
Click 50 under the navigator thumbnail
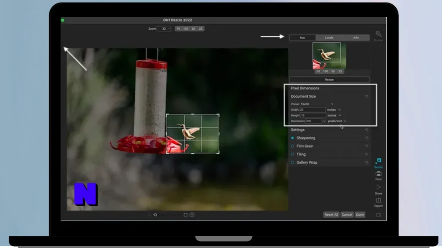[x=333, y=71]
